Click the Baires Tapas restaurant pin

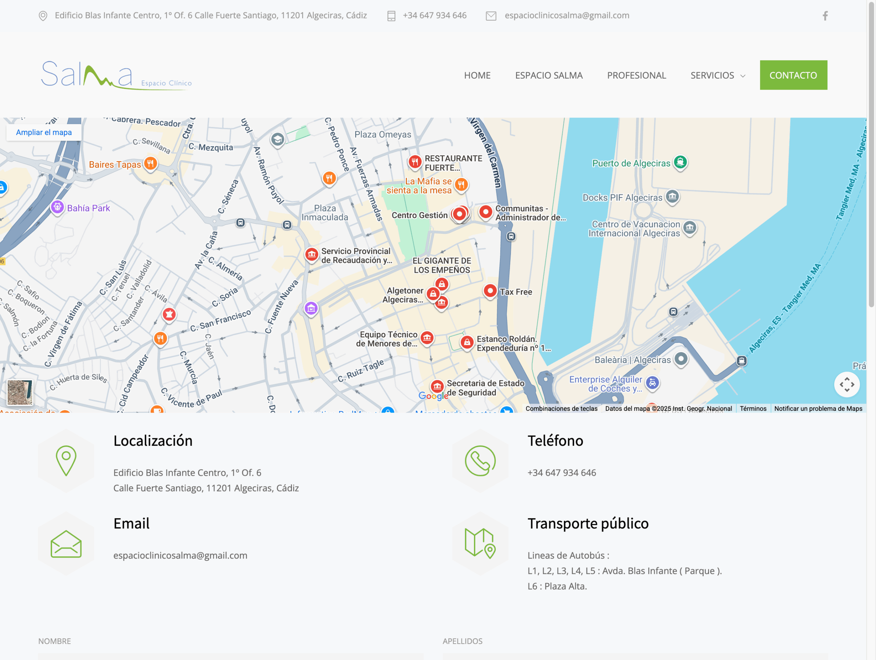point(150,163)
